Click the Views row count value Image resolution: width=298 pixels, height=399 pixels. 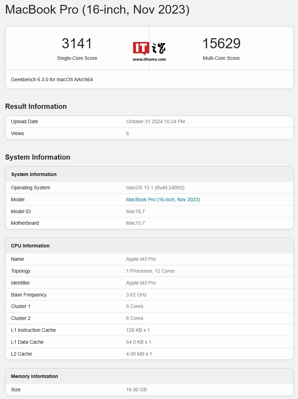[x=127, y=133]
